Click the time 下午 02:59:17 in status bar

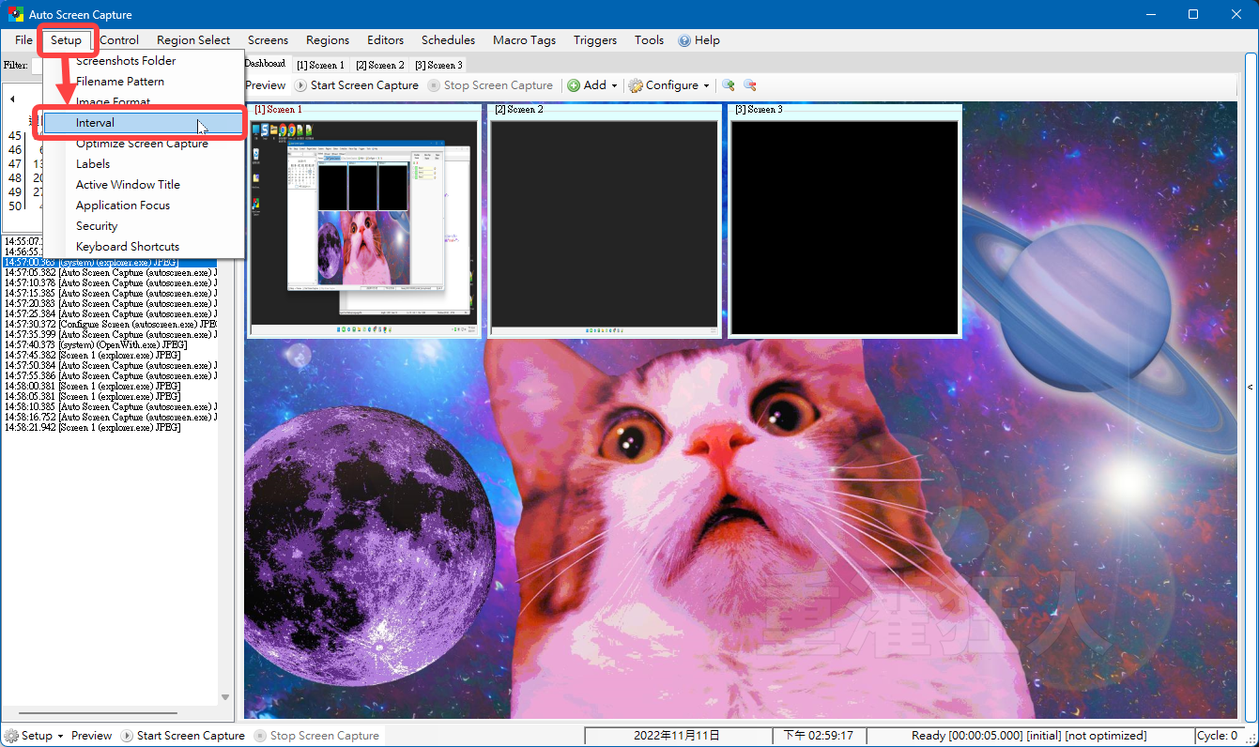coord(819,736)
